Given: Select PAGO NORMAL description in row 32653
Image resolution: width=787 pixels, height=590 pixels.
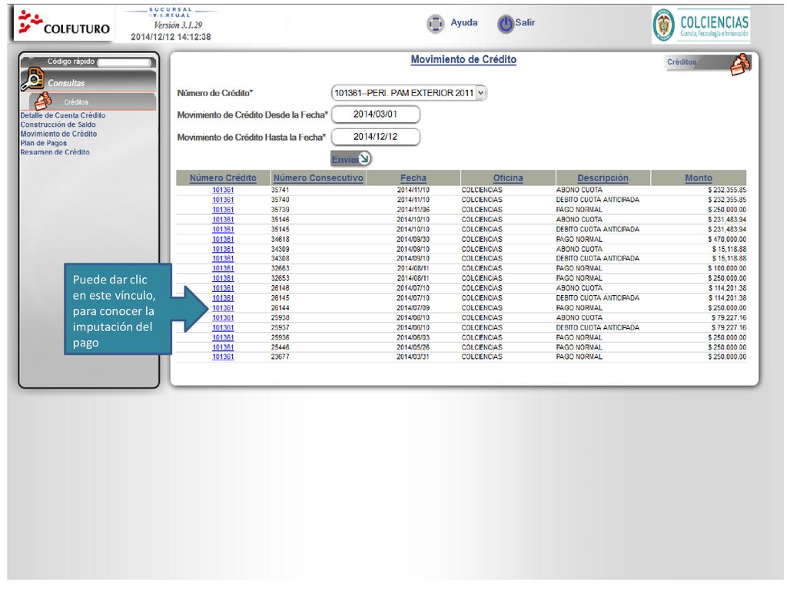Looking at the screenshot, I should [x=579, y=278].
